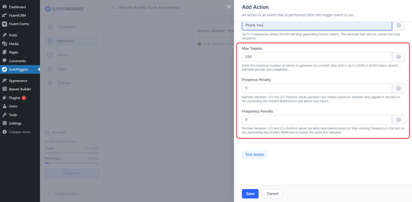This screenshot has width=412, height=202.
Task: Click the database icon beside Max Tokens
Action: click(399, 57)
